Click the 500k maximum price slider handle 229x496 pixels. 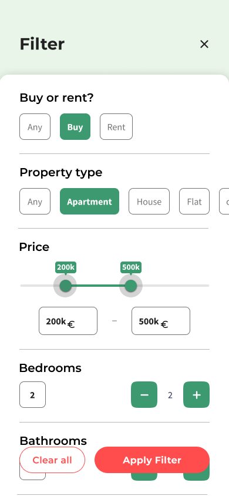pyautogui.click(x=131, y=286)
